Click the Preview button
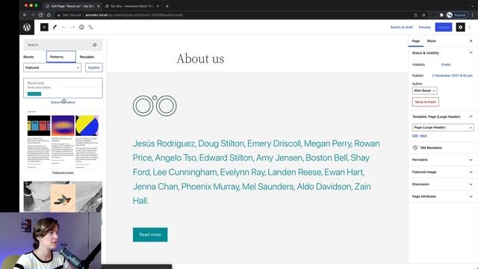 click(424, 27)
